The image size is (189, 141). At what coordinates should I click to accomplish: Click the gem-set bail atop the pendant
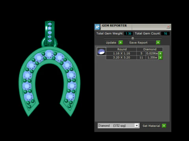50,33
